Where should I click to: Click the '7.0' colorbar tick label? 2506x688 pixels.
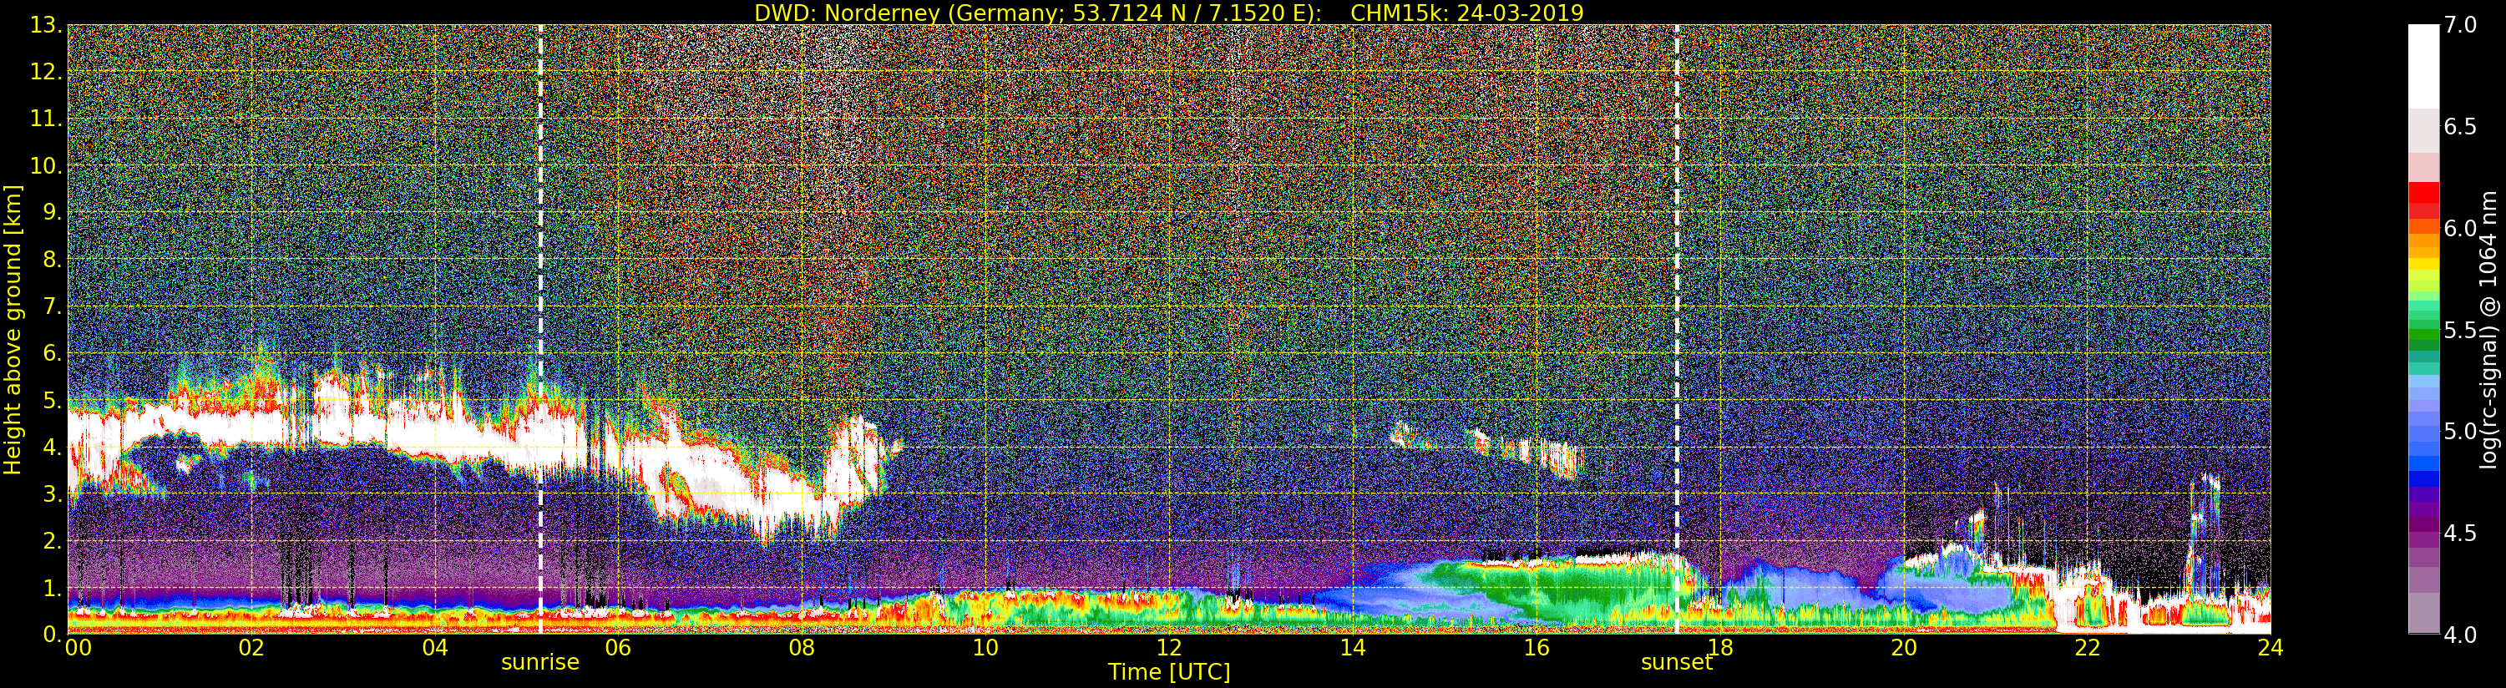point(2459,25)
